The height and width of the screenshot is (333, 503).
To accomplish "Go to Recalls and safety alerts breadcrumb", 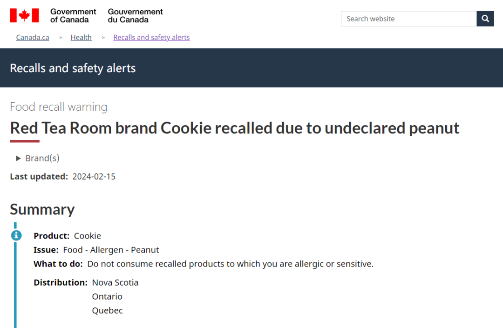I will pyautogui.click(x=151, y=38).
